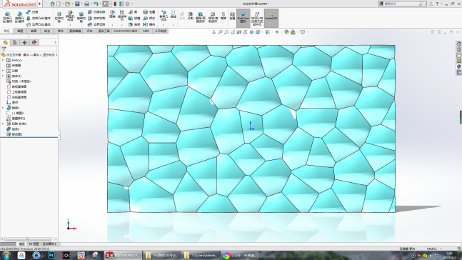Open Photoshop from the Windows taskbar
Screen dimensions: 462x260
pos(51,255)
